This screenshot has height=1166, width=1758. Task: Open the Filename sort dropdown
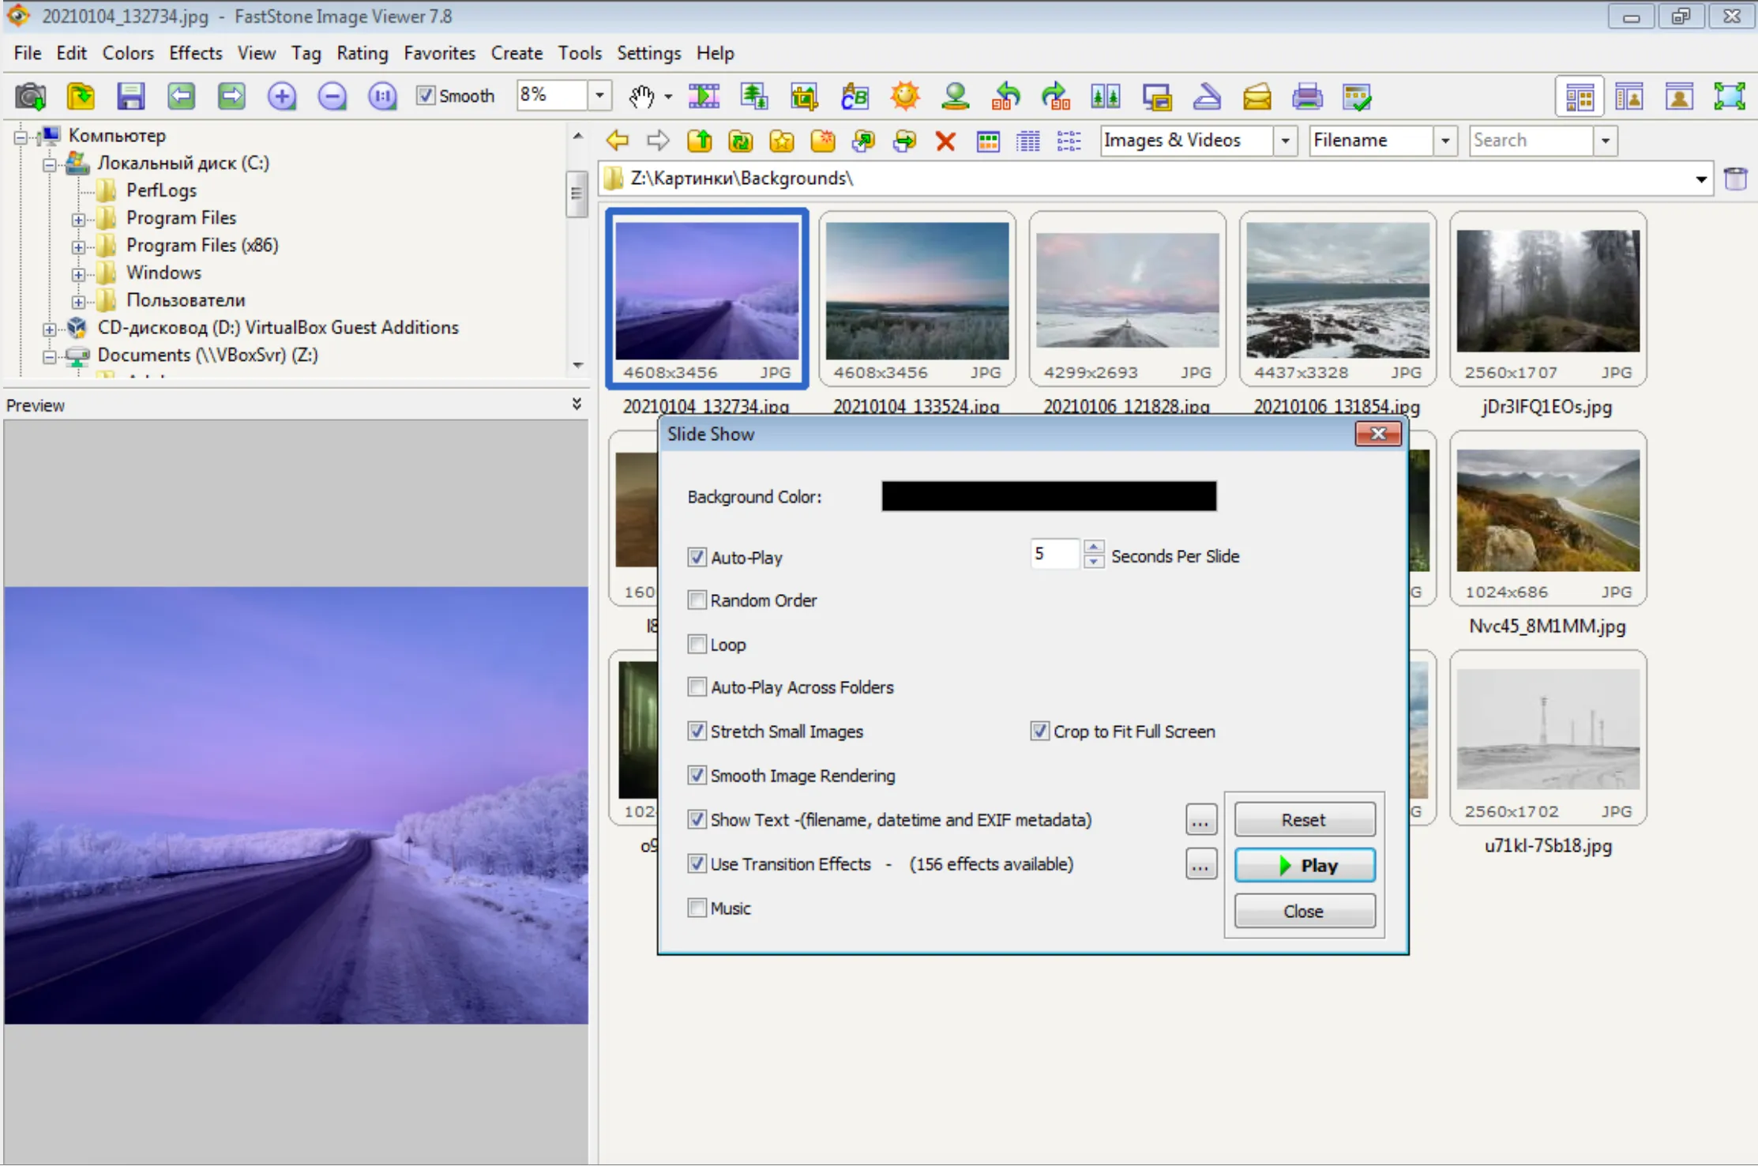click(1444, 141)
